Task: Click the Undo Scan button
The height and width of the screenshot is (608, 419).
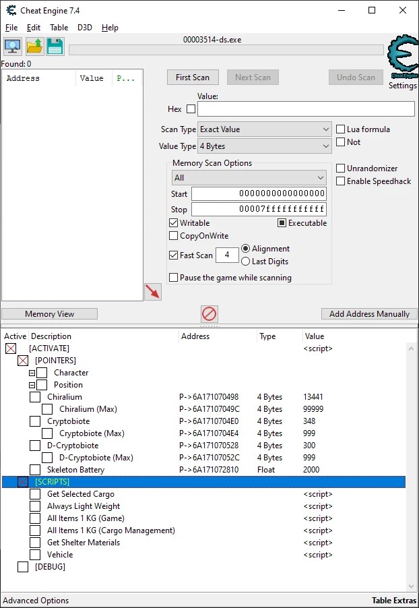Action: pyautogui.click(x=356, y=77)
